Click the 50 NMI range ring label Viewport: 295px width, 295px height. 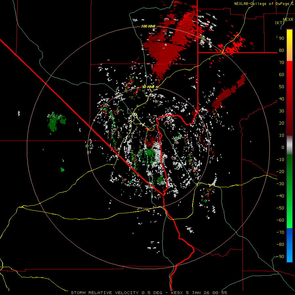point(148,87)
